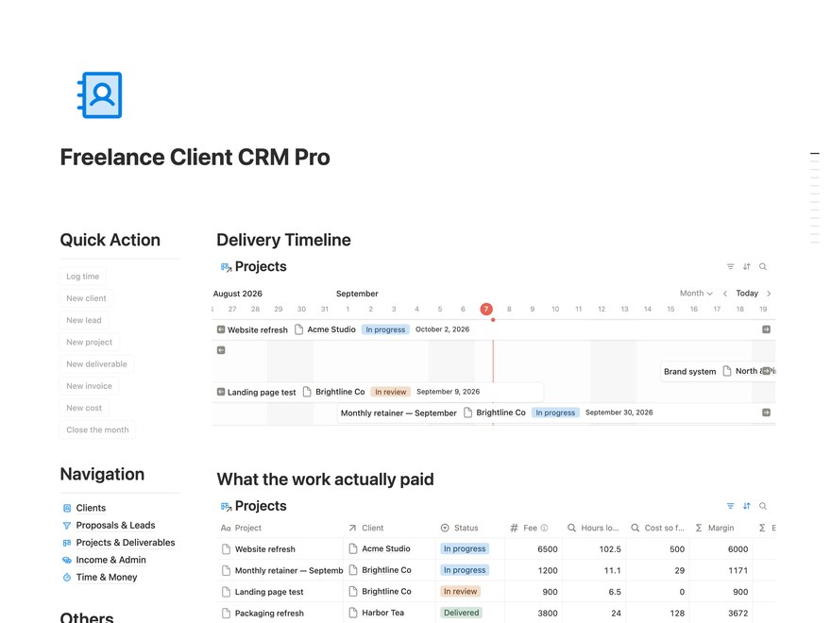Open the Margin column header menu
This screenshot has height=623, width=831.
721,529
